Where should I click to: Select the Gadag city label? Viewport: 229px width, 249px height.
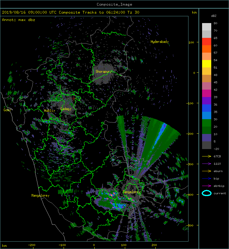[65, 109]
